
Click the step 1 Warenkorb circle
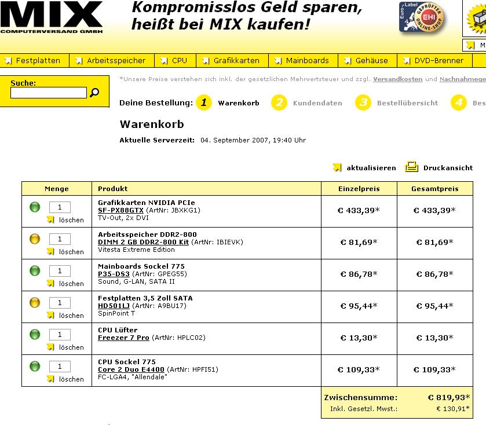(x=204, y=102)
